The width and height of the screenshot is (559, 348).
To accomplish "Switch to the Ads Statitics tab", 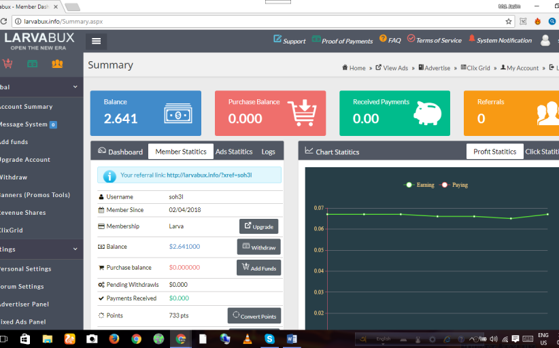I will coord(234,152).
